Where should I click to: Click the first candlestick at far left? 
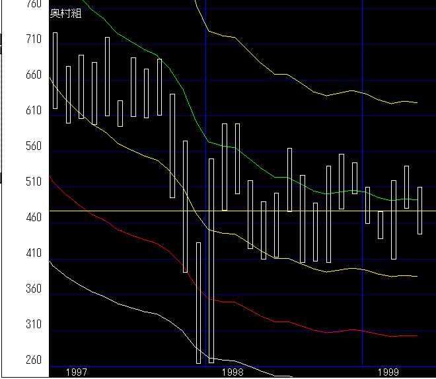click(55, 70)
